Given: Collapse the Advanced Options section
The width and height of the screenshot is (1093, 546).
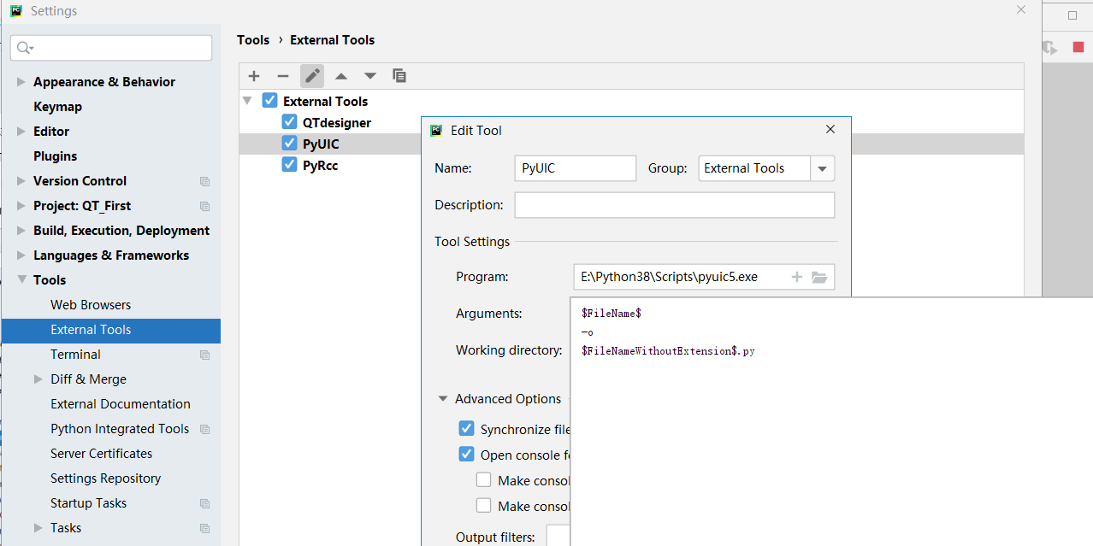Looking at the screenshot, I should pos(443,399).
